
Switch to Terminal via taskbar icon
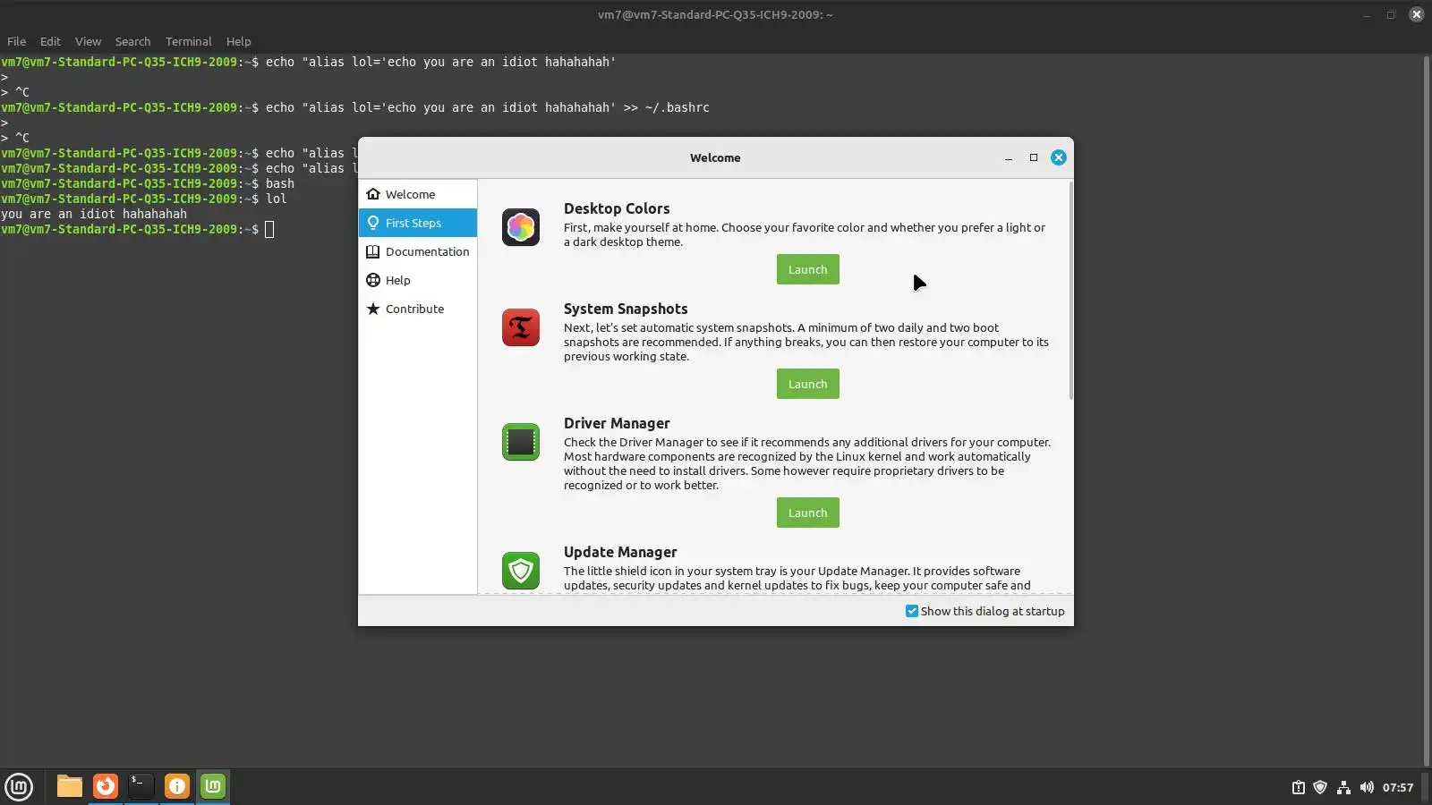tap(141, 786)
